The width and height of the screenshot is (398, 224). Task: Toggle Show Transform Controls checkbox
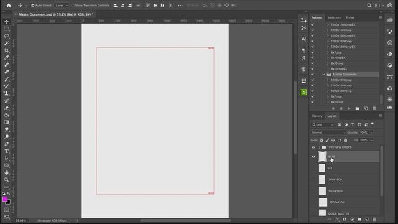point(73,6)
